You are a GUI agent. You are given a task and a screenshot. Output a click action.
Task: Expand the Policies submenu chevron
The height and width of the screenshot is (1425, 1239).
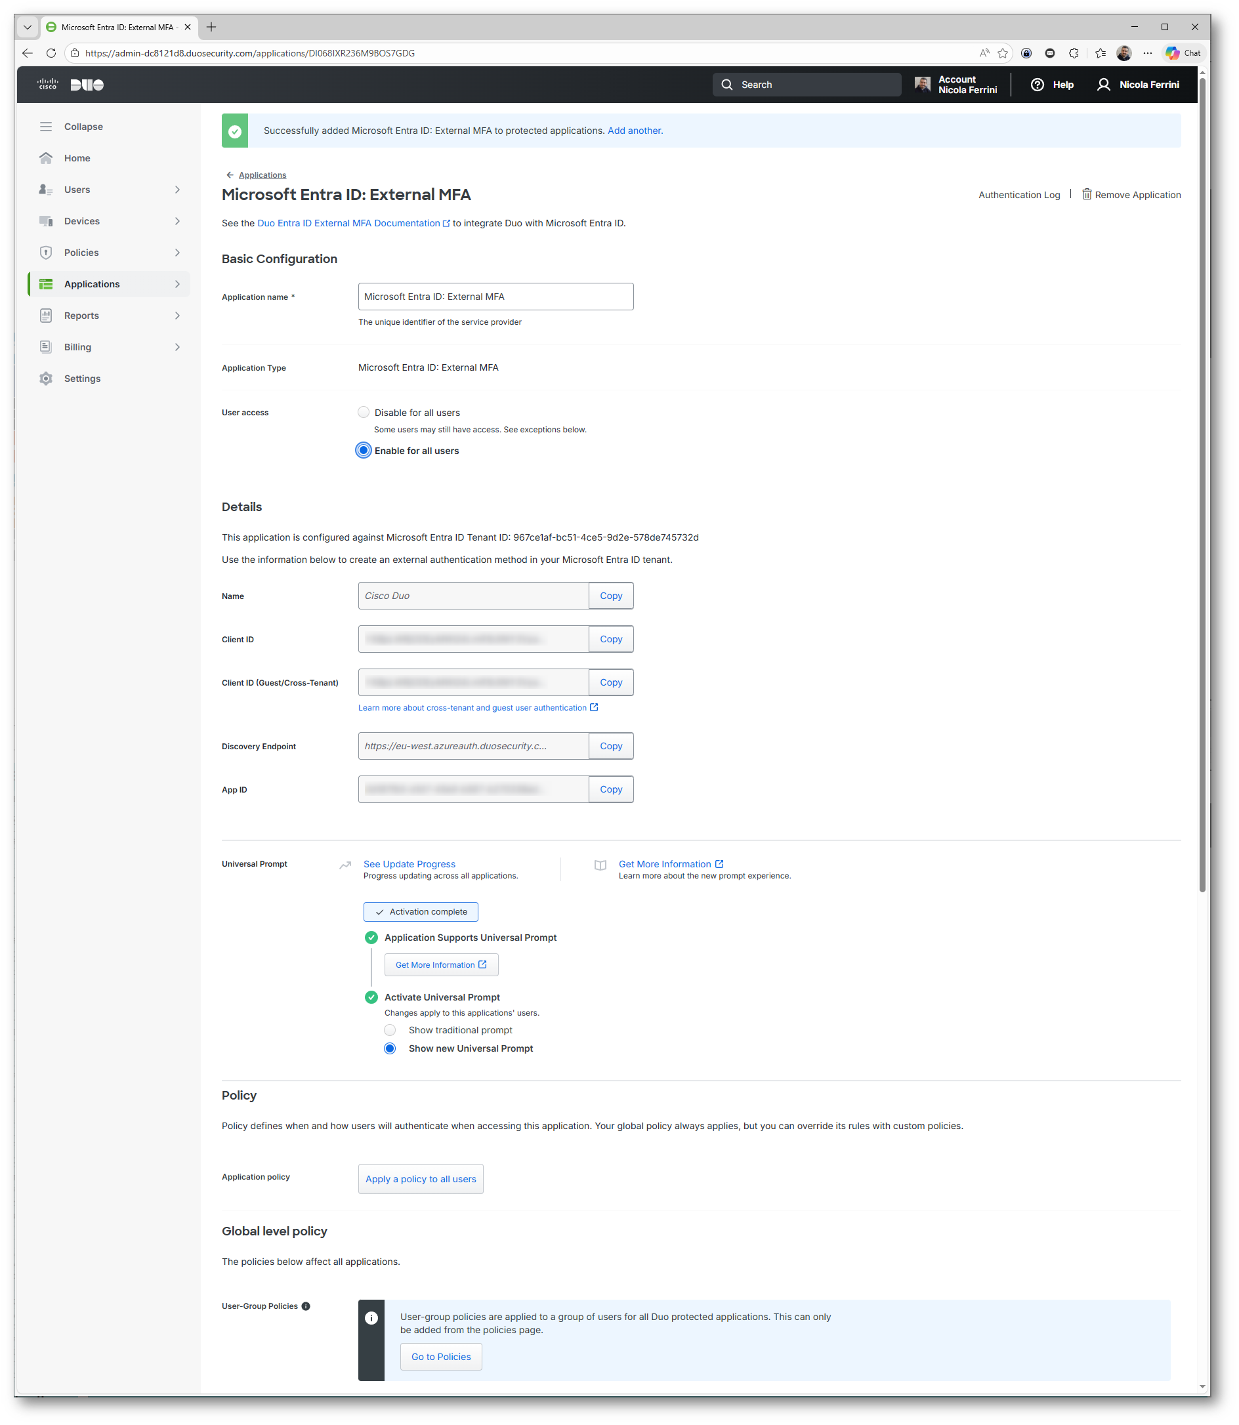178,252
